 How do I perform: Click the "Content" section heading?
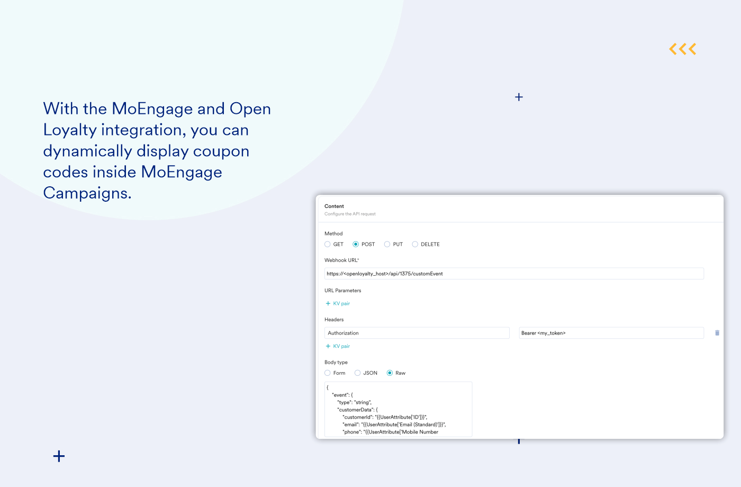coord(334,206)
